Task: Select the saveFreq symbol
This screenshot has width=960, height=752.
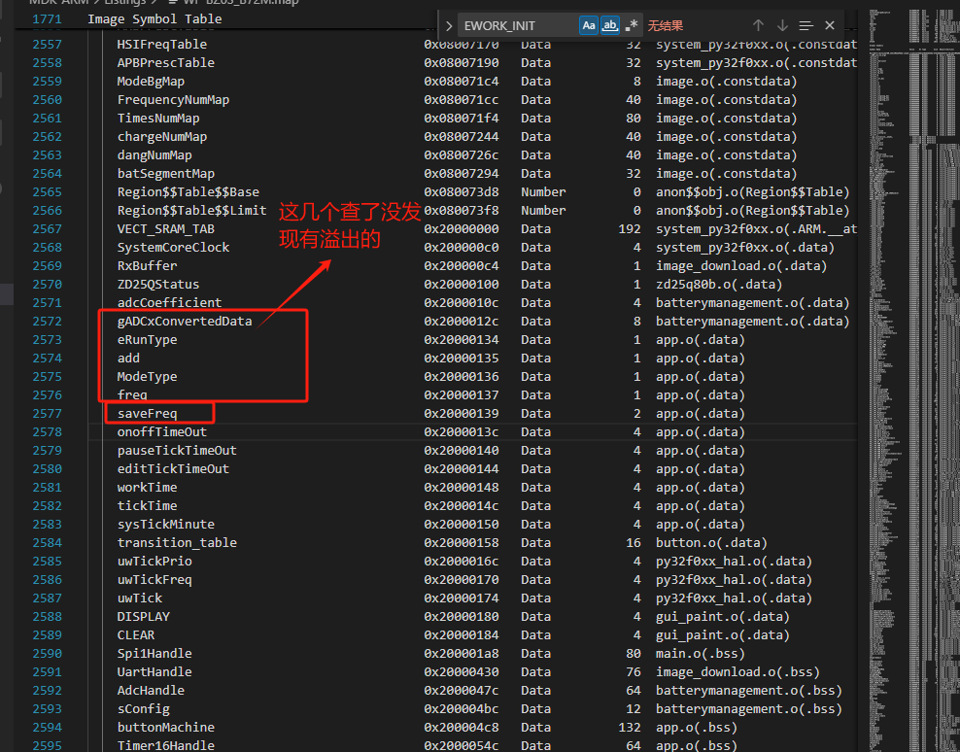Action: click(147, 413)
